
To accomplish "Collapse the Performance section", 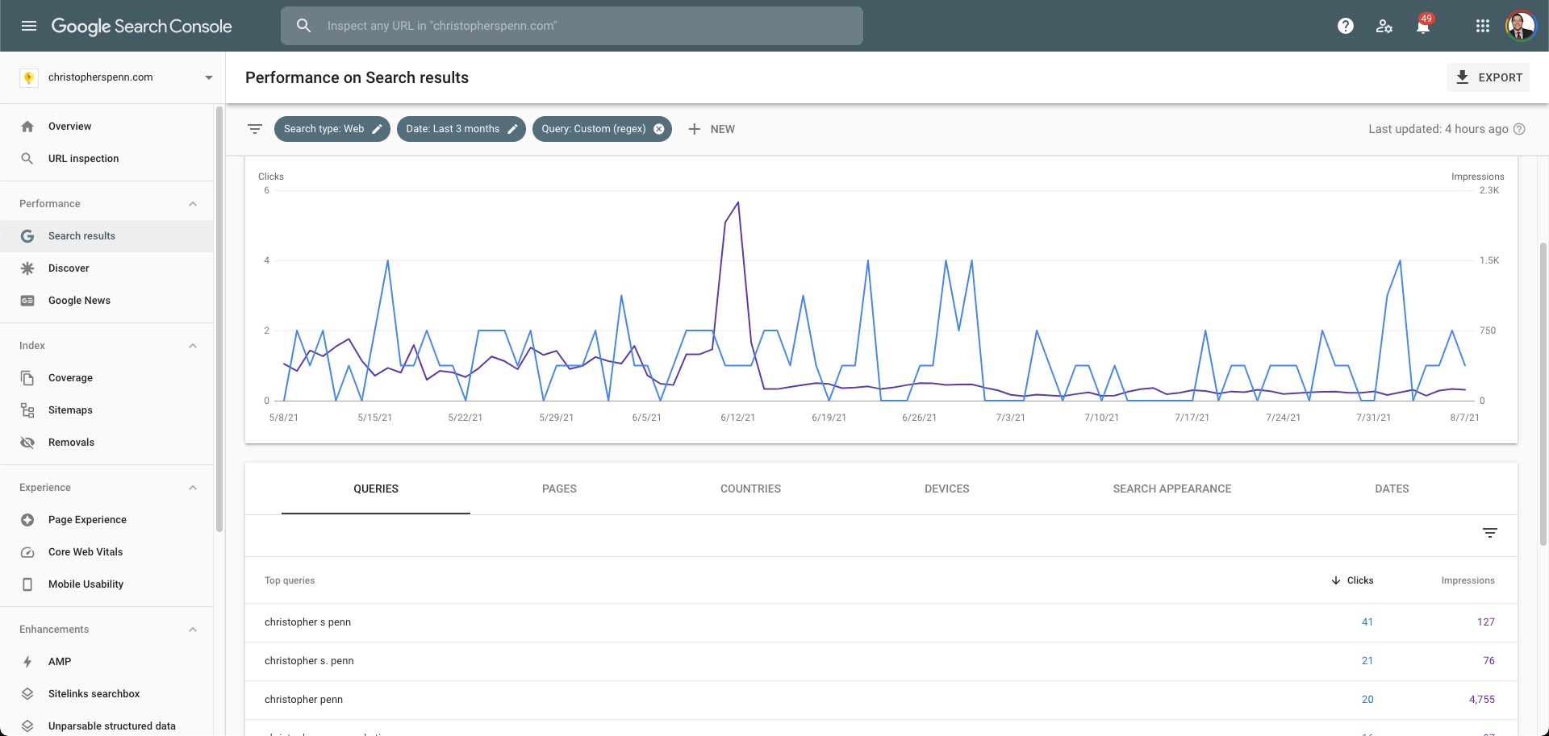I will [x=193, y=204].
